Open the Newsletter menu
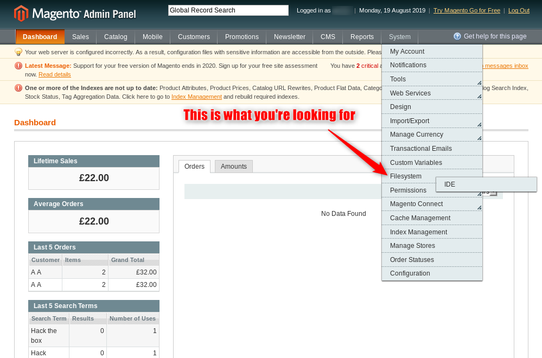This screenshot has height=358, width=542. pos(290,37)
